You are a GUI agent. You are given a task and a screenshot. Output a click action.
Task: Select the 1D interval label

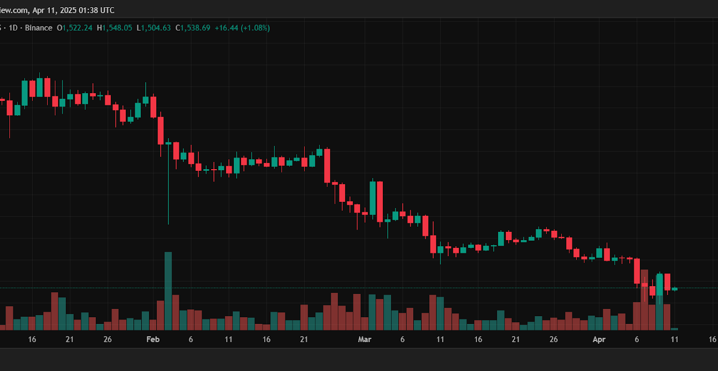pyautogui.click(x=13, y=28)
